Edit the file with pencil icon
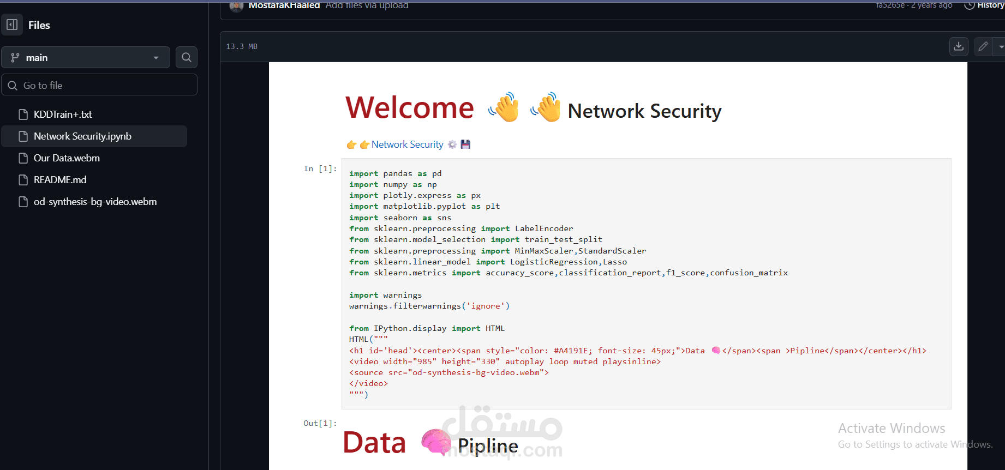Viewport: 1005px width, 470px height. [x=983, y=46]
